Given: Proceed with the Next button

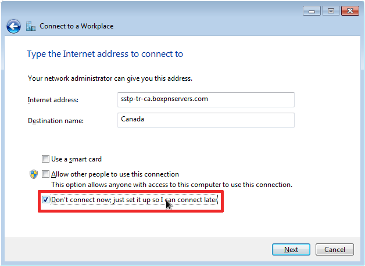Looking at the screenshot, I should [x=291, y=250].
